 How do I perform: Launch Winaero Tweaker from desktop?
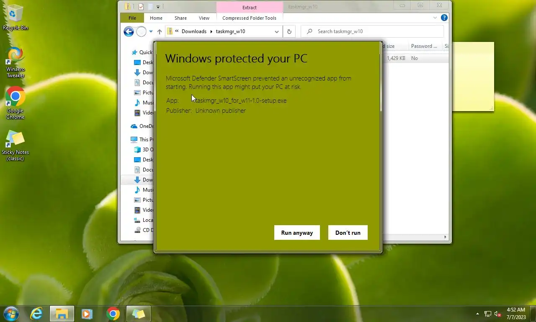(15, 62)
